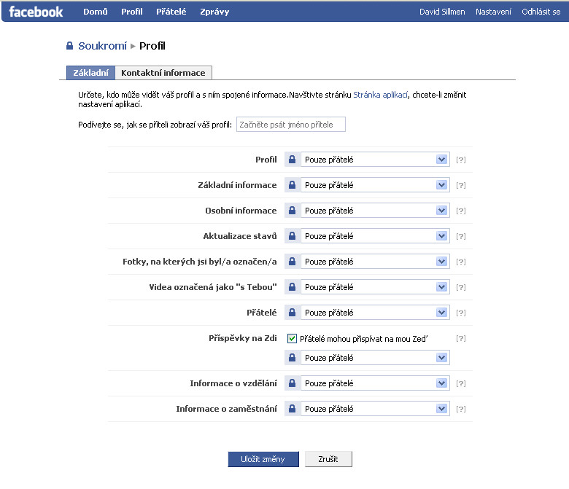The height and width of the screenshot is (489, 569).
Task: Open Přátelé in top navigation
Action: pyautogui.click(x=171, y=12)
